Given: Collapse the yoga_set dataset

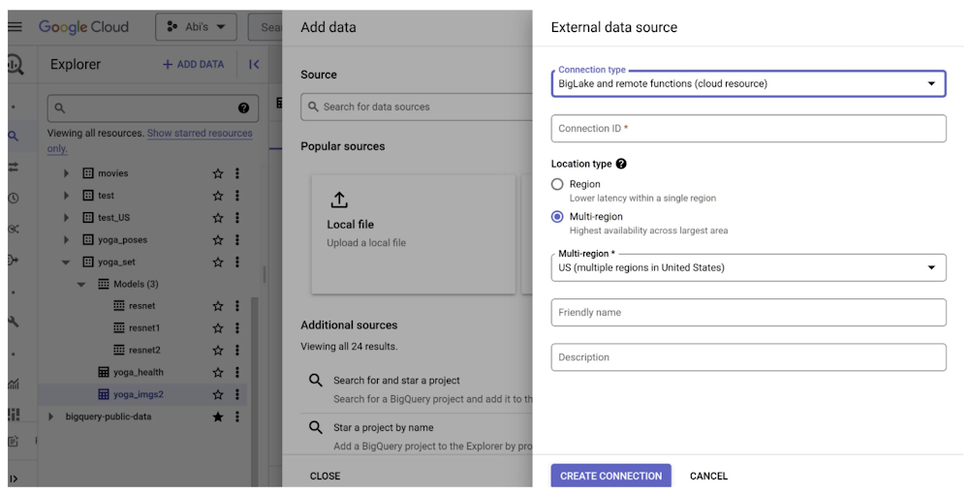Looking at the screenshot, I should coord(66,262).
